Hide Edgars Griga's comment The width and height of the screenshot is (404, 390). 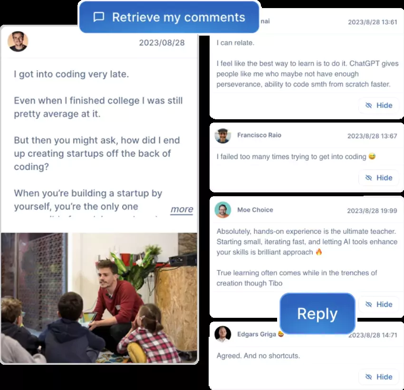click(379, 377)
